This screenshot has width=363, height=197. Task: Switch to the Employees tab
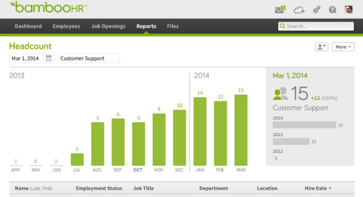66,26
